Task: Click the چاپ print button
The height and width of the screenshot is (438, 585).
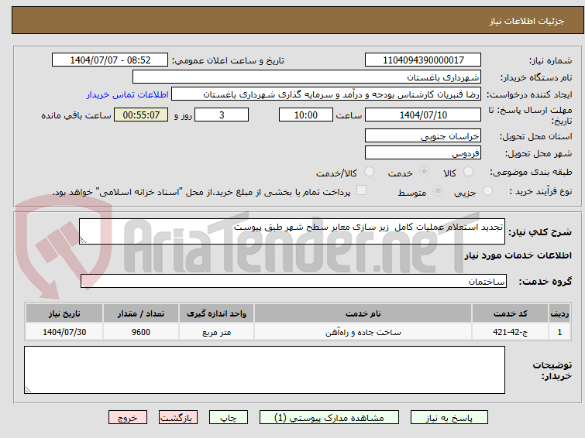Action: coord(229,418)
